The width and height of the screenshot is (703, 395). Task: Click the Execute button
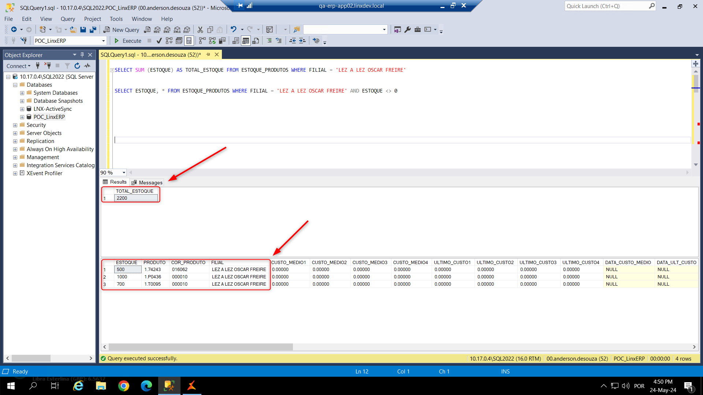click(128, 41)
